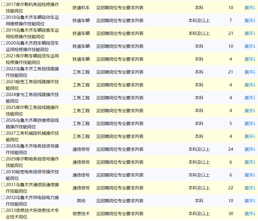Select checkbox for 2032乌鲁木齐供电段电力岗位
The height and width of the screenshot is (221, 258).
pyautogui.click(x=3, y=197)
